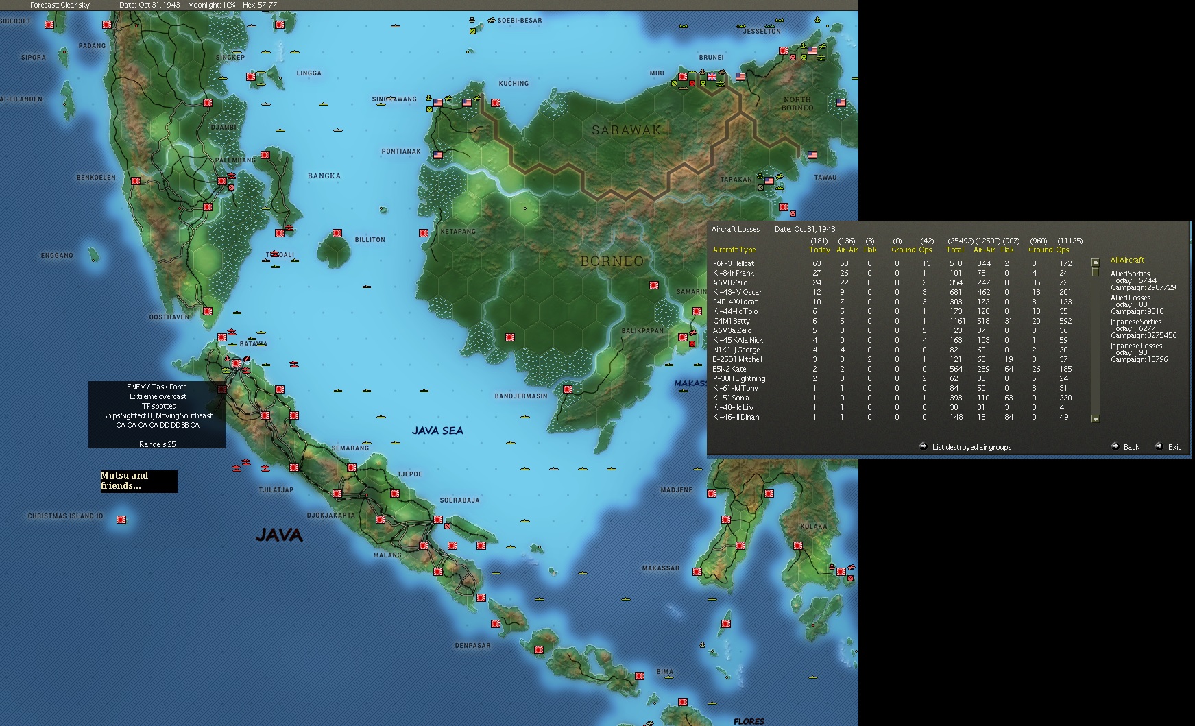Select the Japanese base flag at Oosthaven
The height and width of the screenshot is (726, 1195).
pyautogui.click(x=208, y=311)
